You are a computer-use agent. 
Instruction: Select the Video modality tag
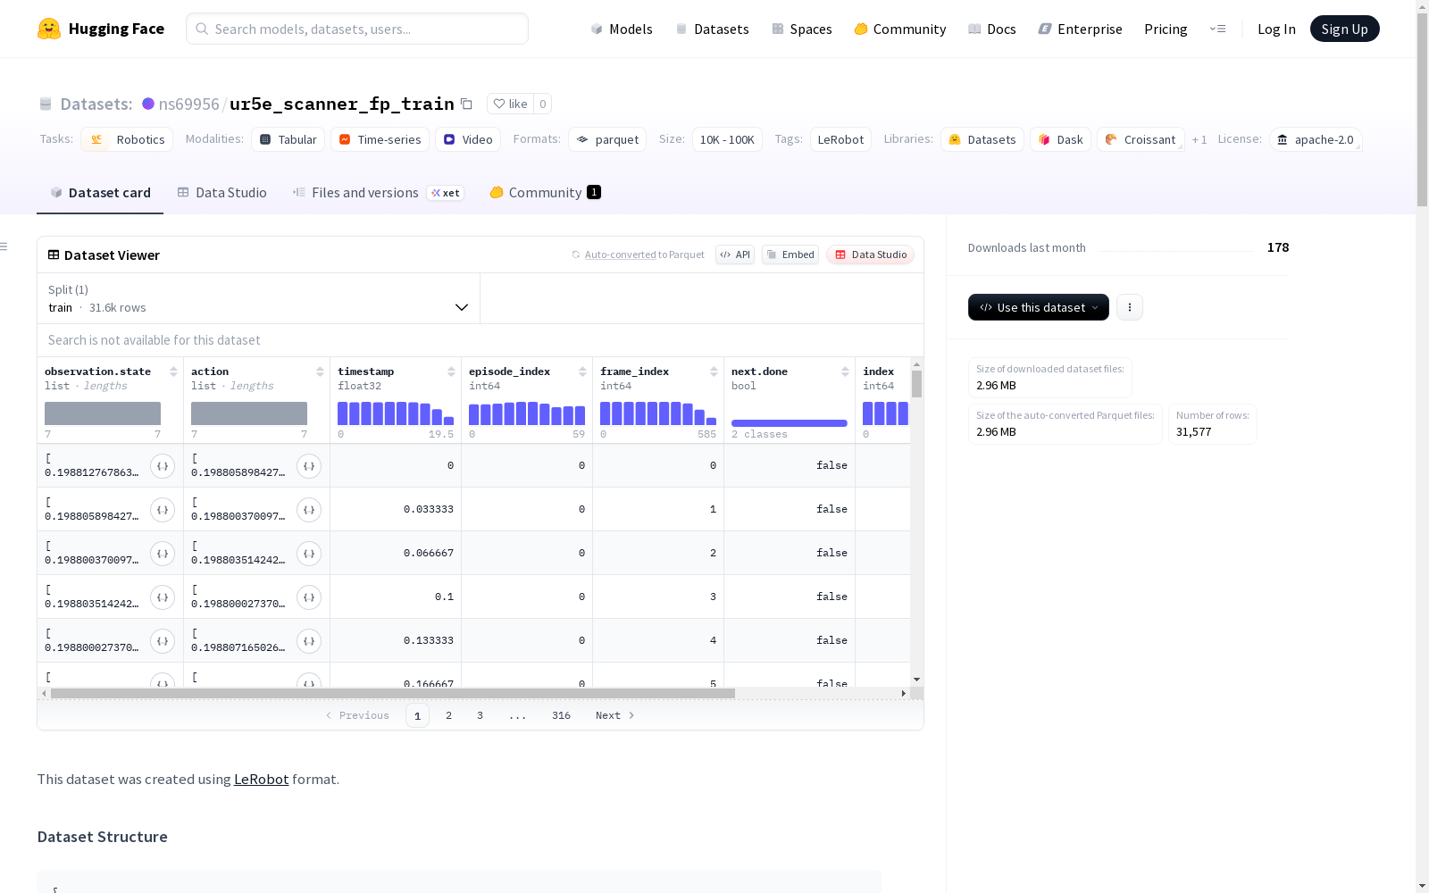(468, 139)
